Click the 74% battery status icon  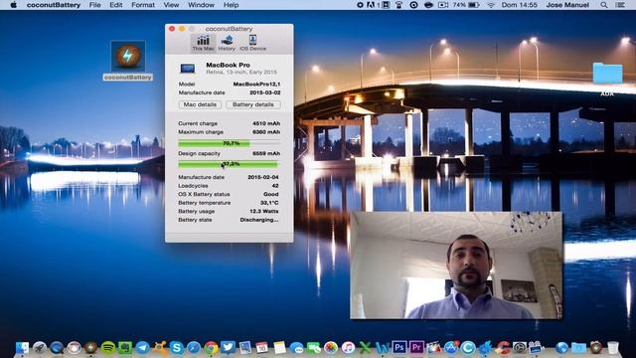(466, 5)
